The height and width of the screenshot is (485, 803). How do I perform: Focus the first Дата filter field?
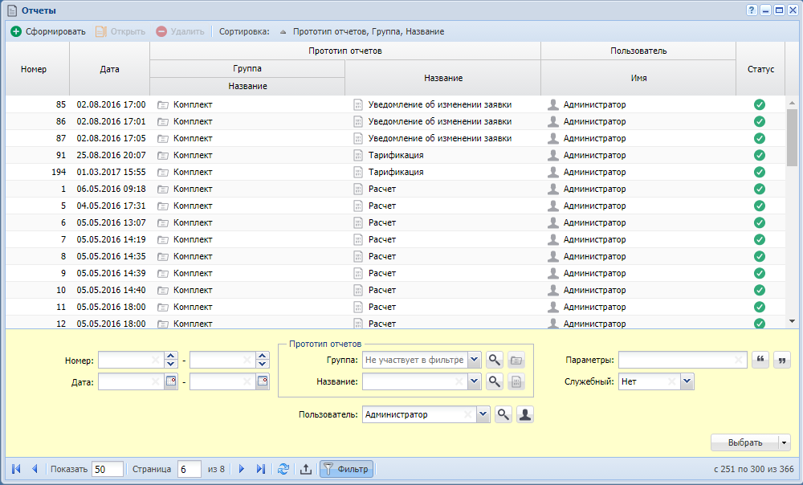pyautogui.click(x=131, y=381)
